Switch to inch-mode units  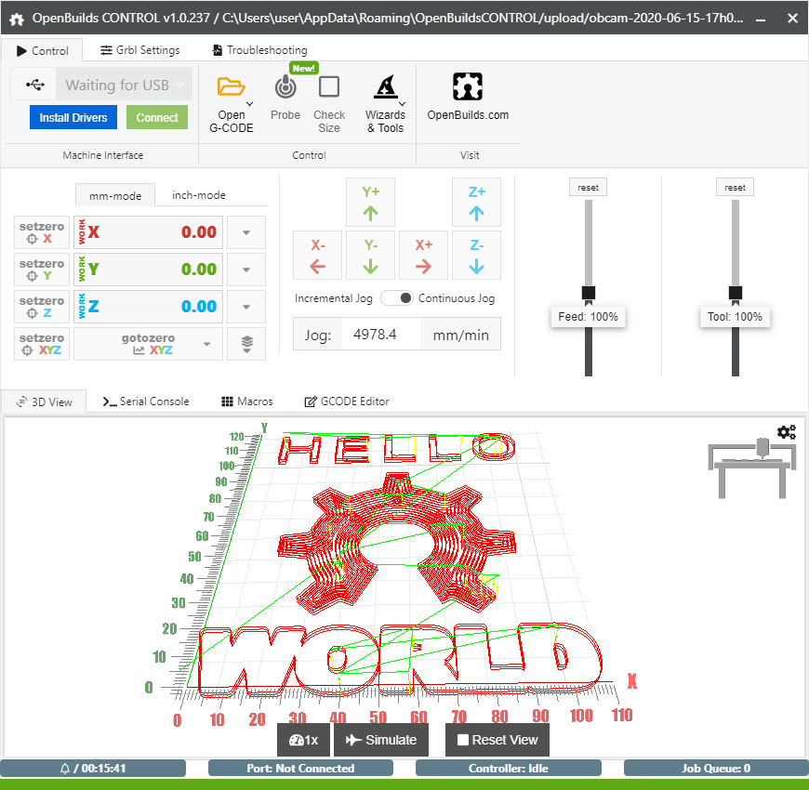[199, 195]
